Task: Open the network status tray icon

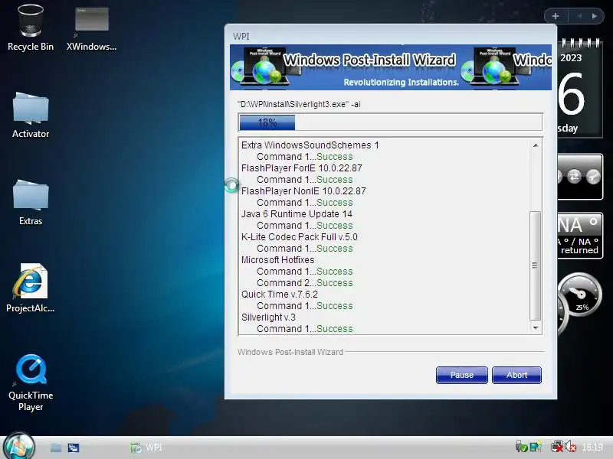Action: (557, 447)
